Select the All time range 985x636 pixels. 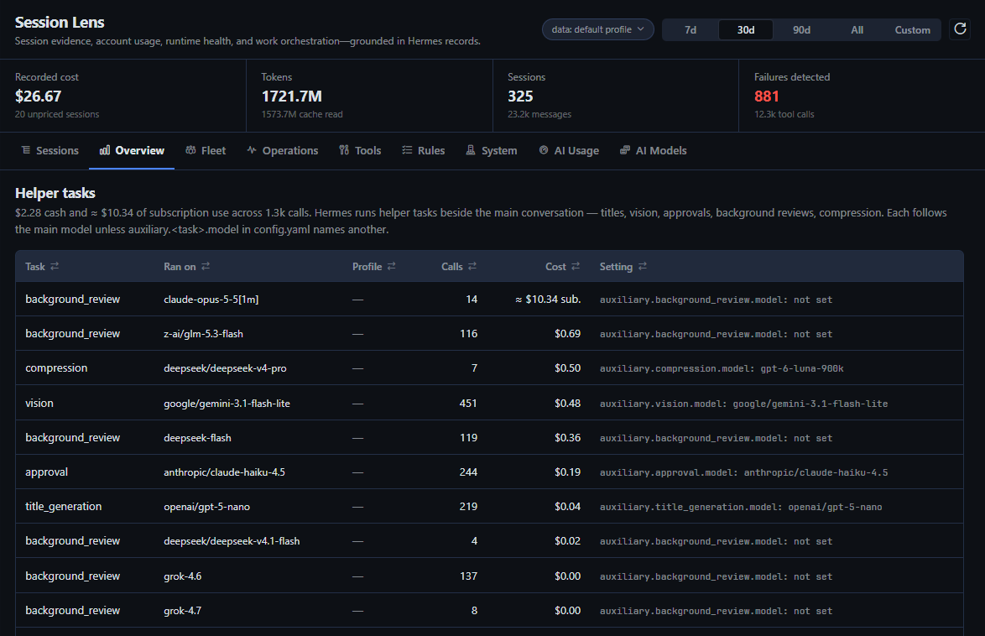point(857,29)
